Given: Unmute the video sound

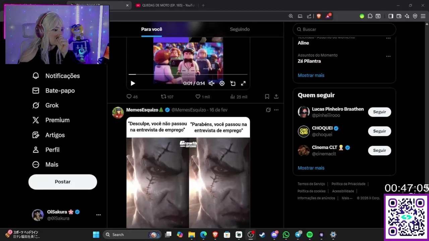Looking at the screenshot, I should click(x=211, y=83).
